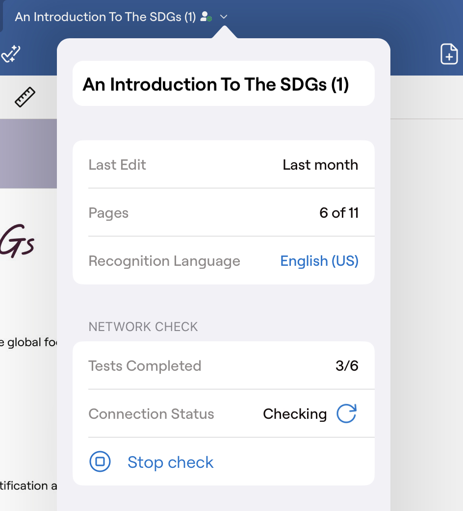
Task: Click the Checking status text
Action: click(x=295, y=414)
